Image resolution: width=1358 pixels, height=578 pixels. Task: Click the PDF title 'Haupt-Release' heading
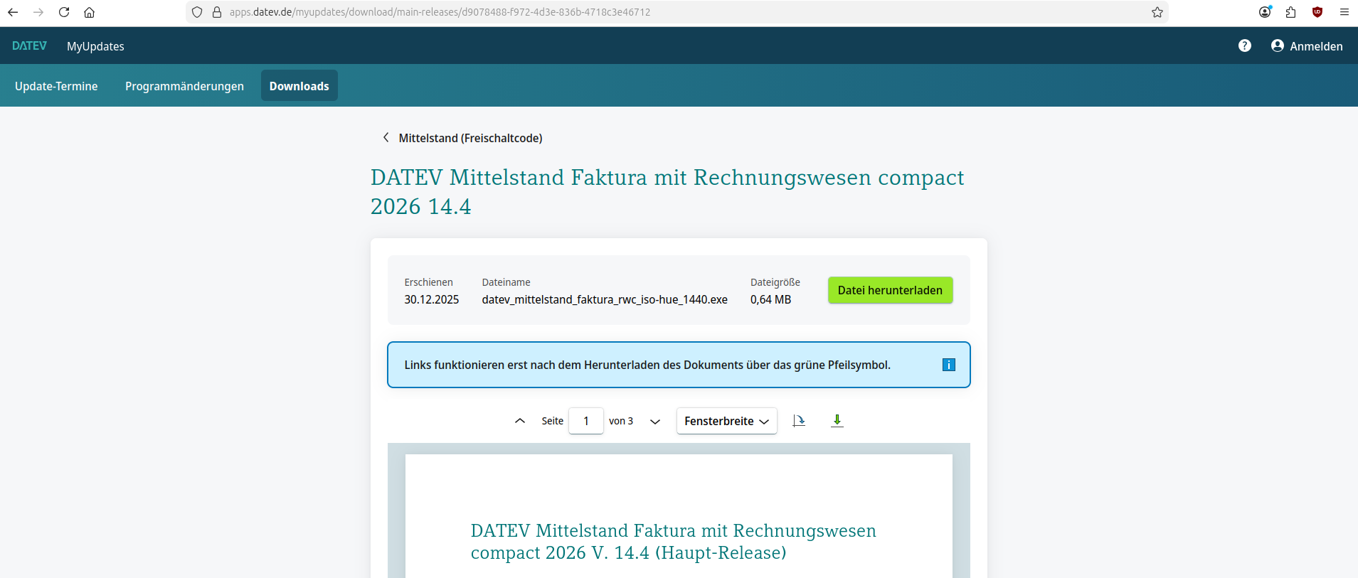(x=674, y=542)
